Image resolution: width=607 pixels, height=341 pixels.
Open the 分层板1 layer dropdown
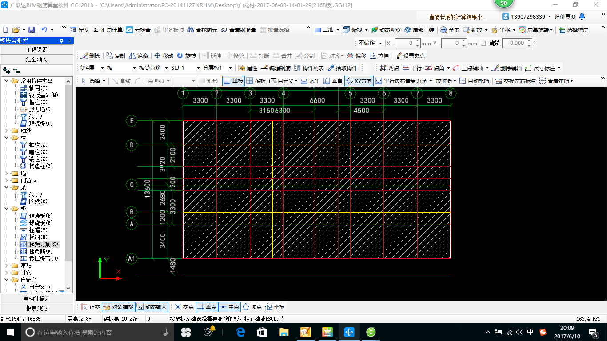(230, 68)
